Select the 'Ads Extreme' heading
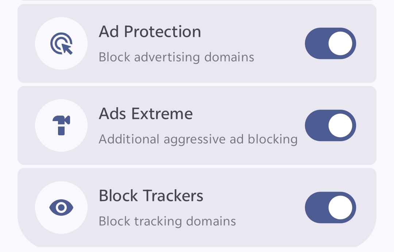Image resolution: width=394 pixels, height=252 pixels. 146,114
